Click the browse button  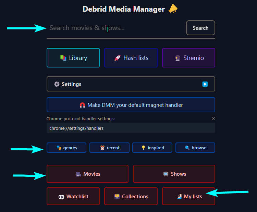[195, 148]
